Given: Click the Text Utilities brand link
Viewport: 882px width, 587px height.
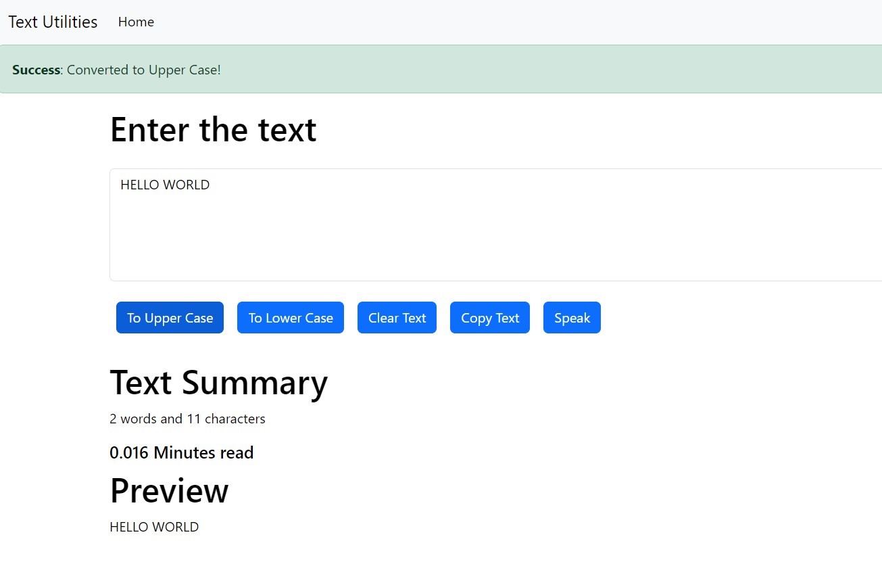Looking at the screenshot, I should (53, 22).
